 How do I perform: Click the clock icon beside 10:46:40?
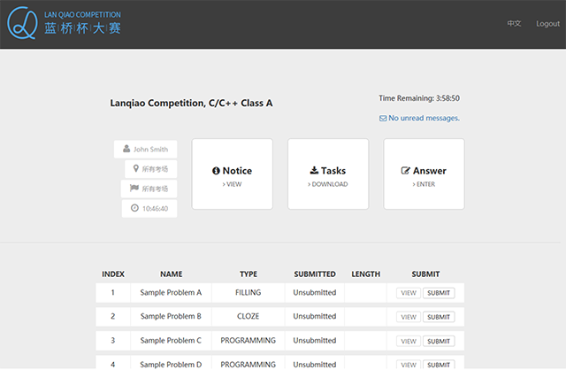click(x=134, y=209)
